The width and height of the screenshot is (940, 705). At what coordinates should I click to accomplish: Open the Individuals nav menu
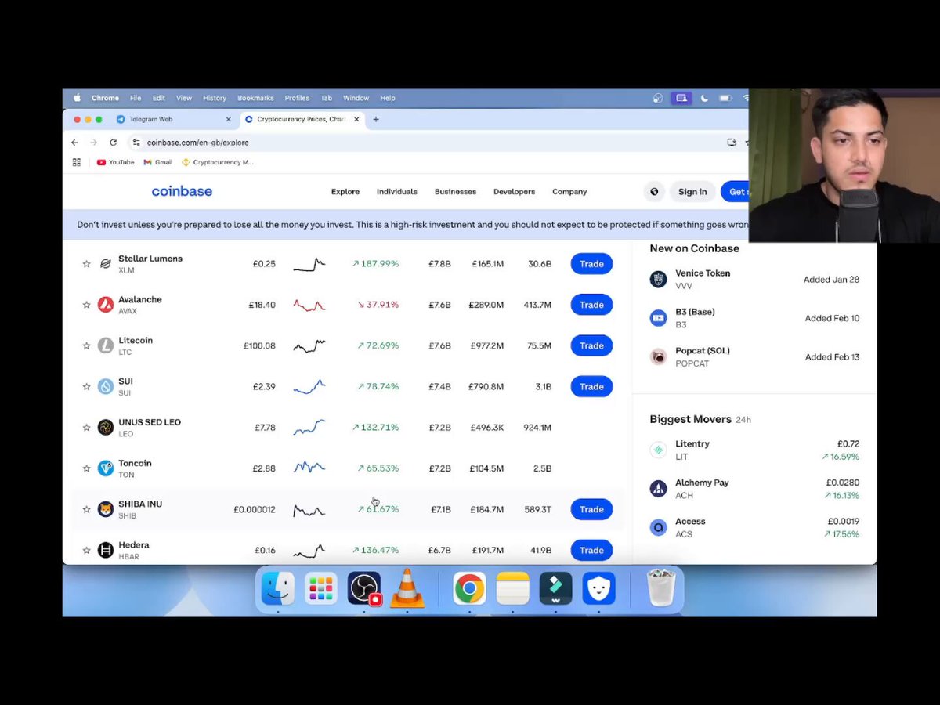[397, 192]
